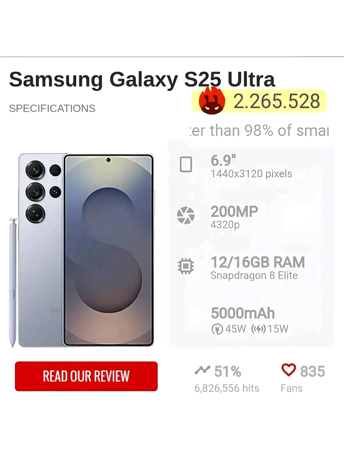Click the AnTuTu benchmark logo icon
Image resolution: width=344 pixels, height=459 pixels.
212,101
